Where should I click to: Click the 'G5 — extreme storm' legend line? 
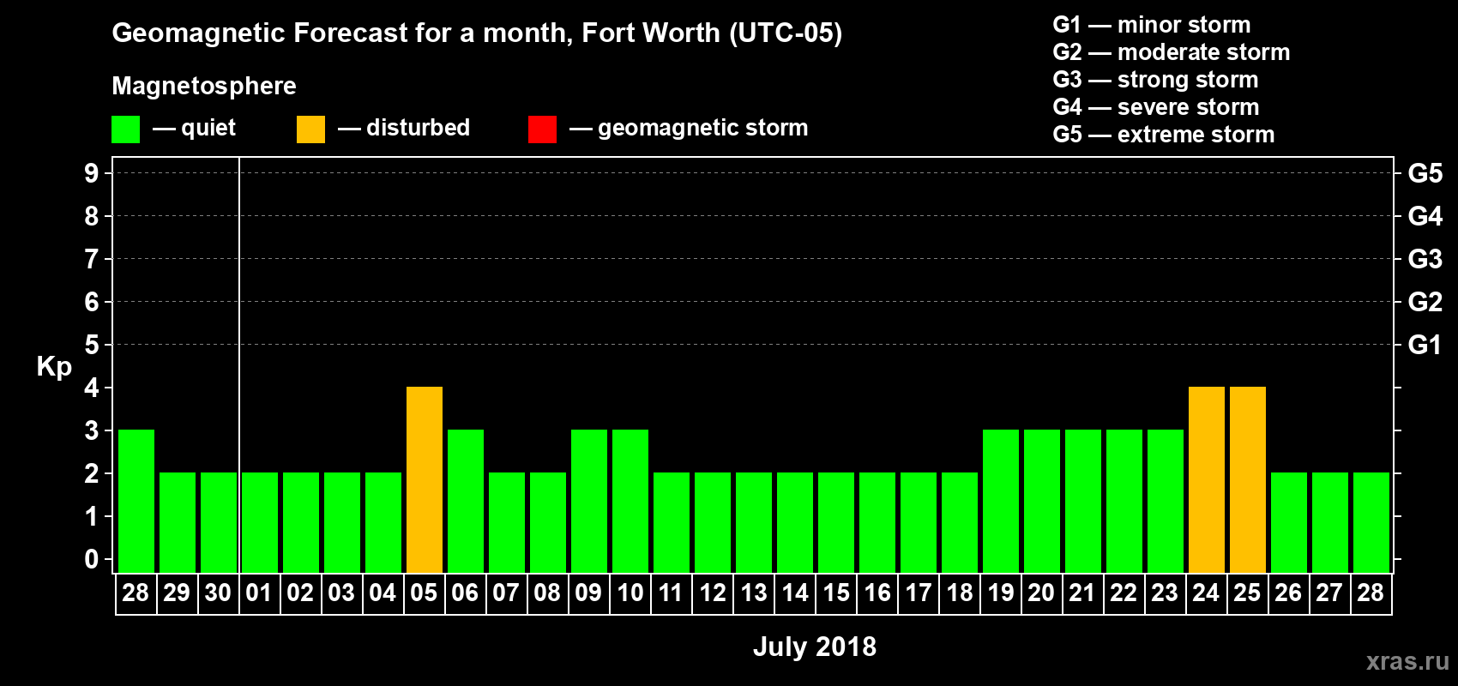pyautogui.click(x=1164, y=135)
